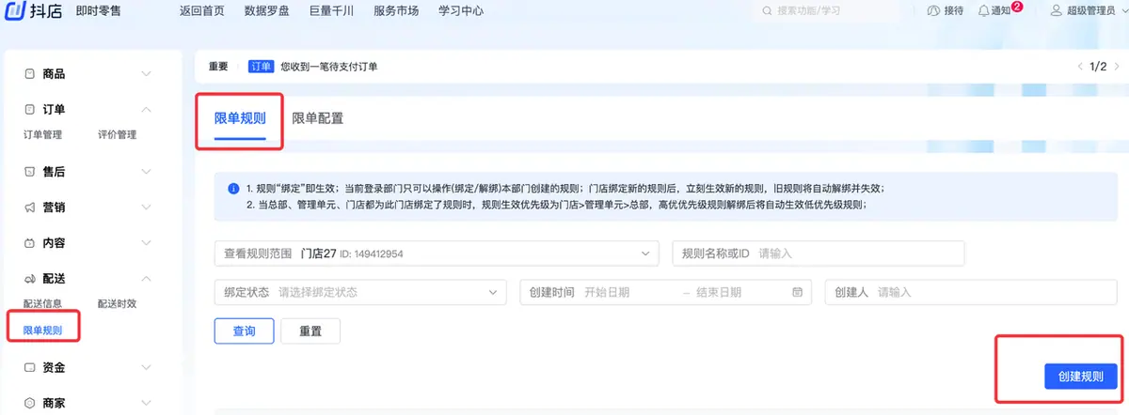Screen dimensions: 1129x415
Task: Go to next notice arrow
Action: pyautogui.click(x=1116, y=67)
